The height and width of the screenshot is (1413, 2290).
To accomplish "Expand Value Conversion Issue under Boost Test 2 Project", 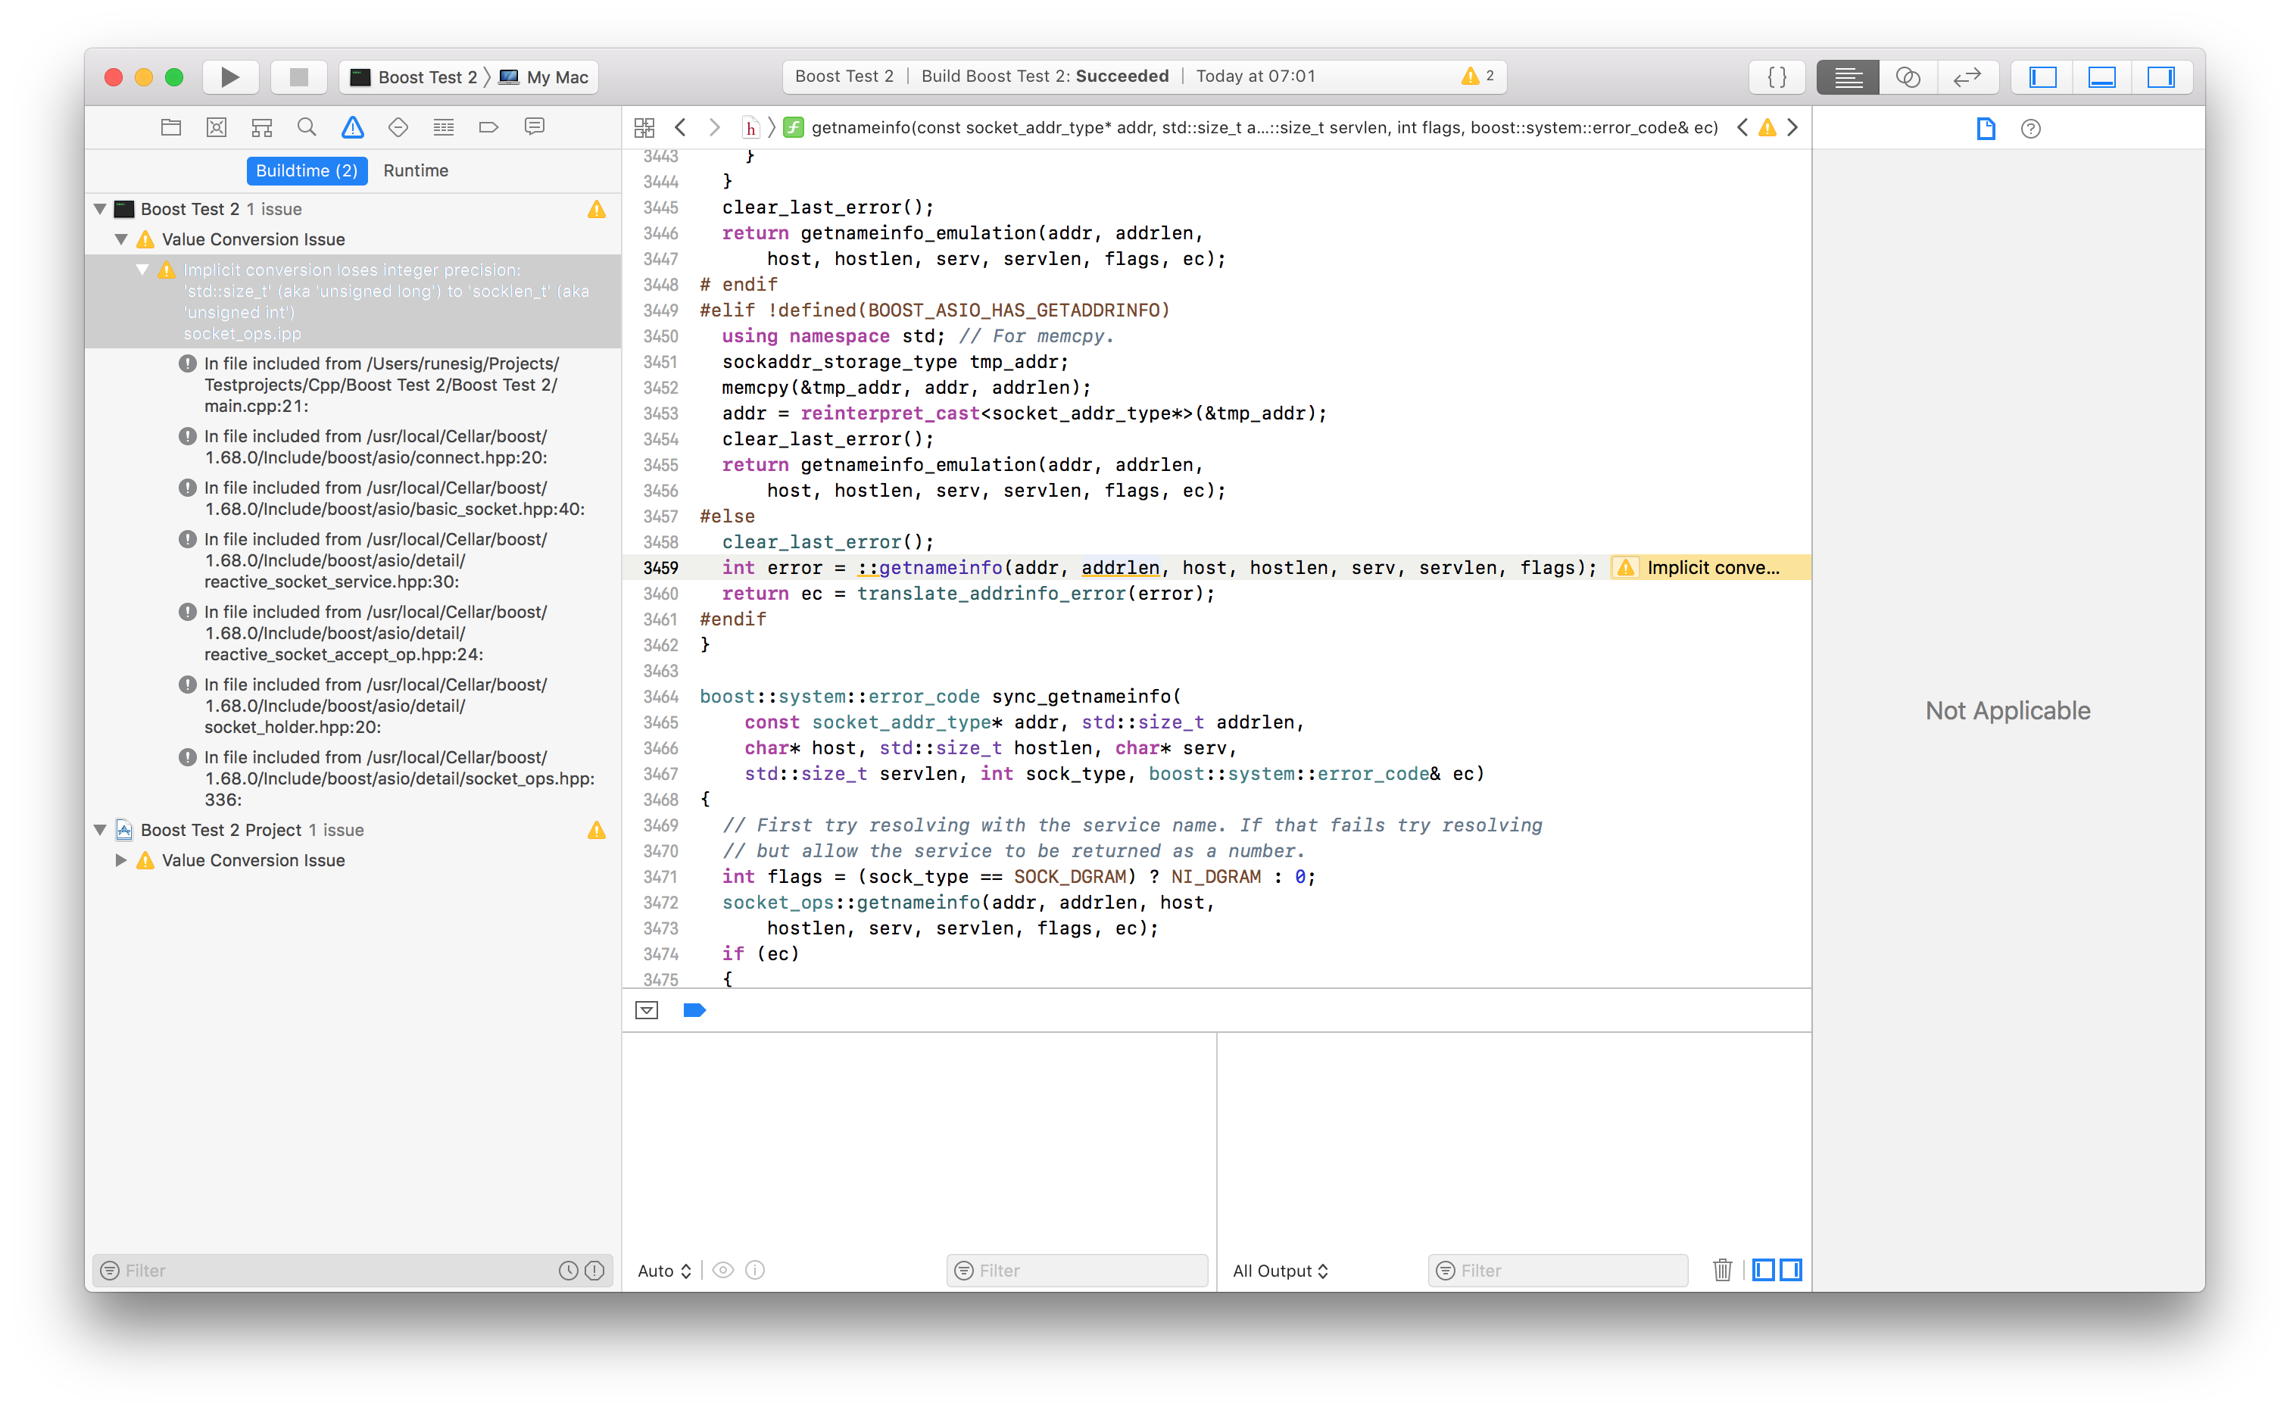I will [120, 859].
